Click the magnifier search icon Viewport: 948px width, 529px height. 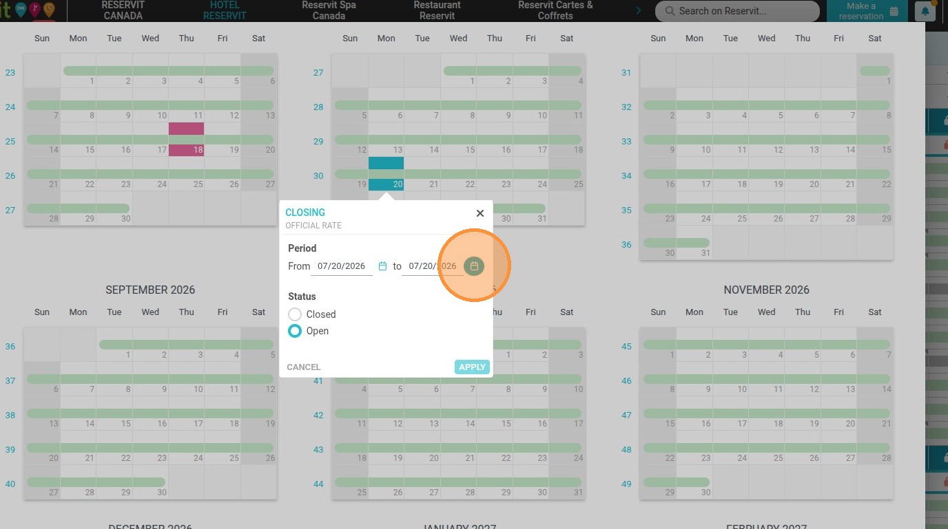[668, 11]
